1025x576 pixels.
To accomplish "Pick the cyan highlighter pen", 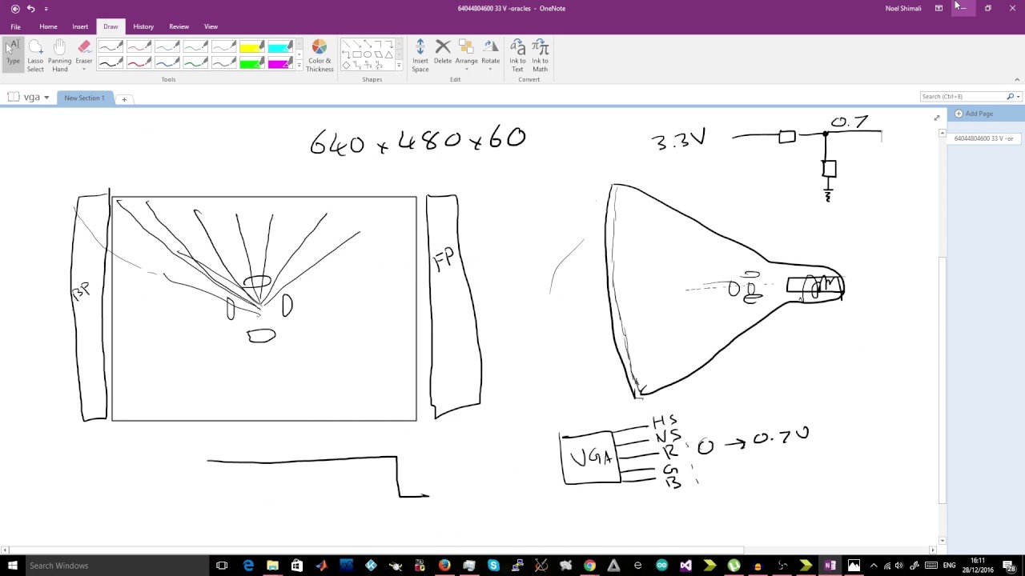I will click(280, 47).
